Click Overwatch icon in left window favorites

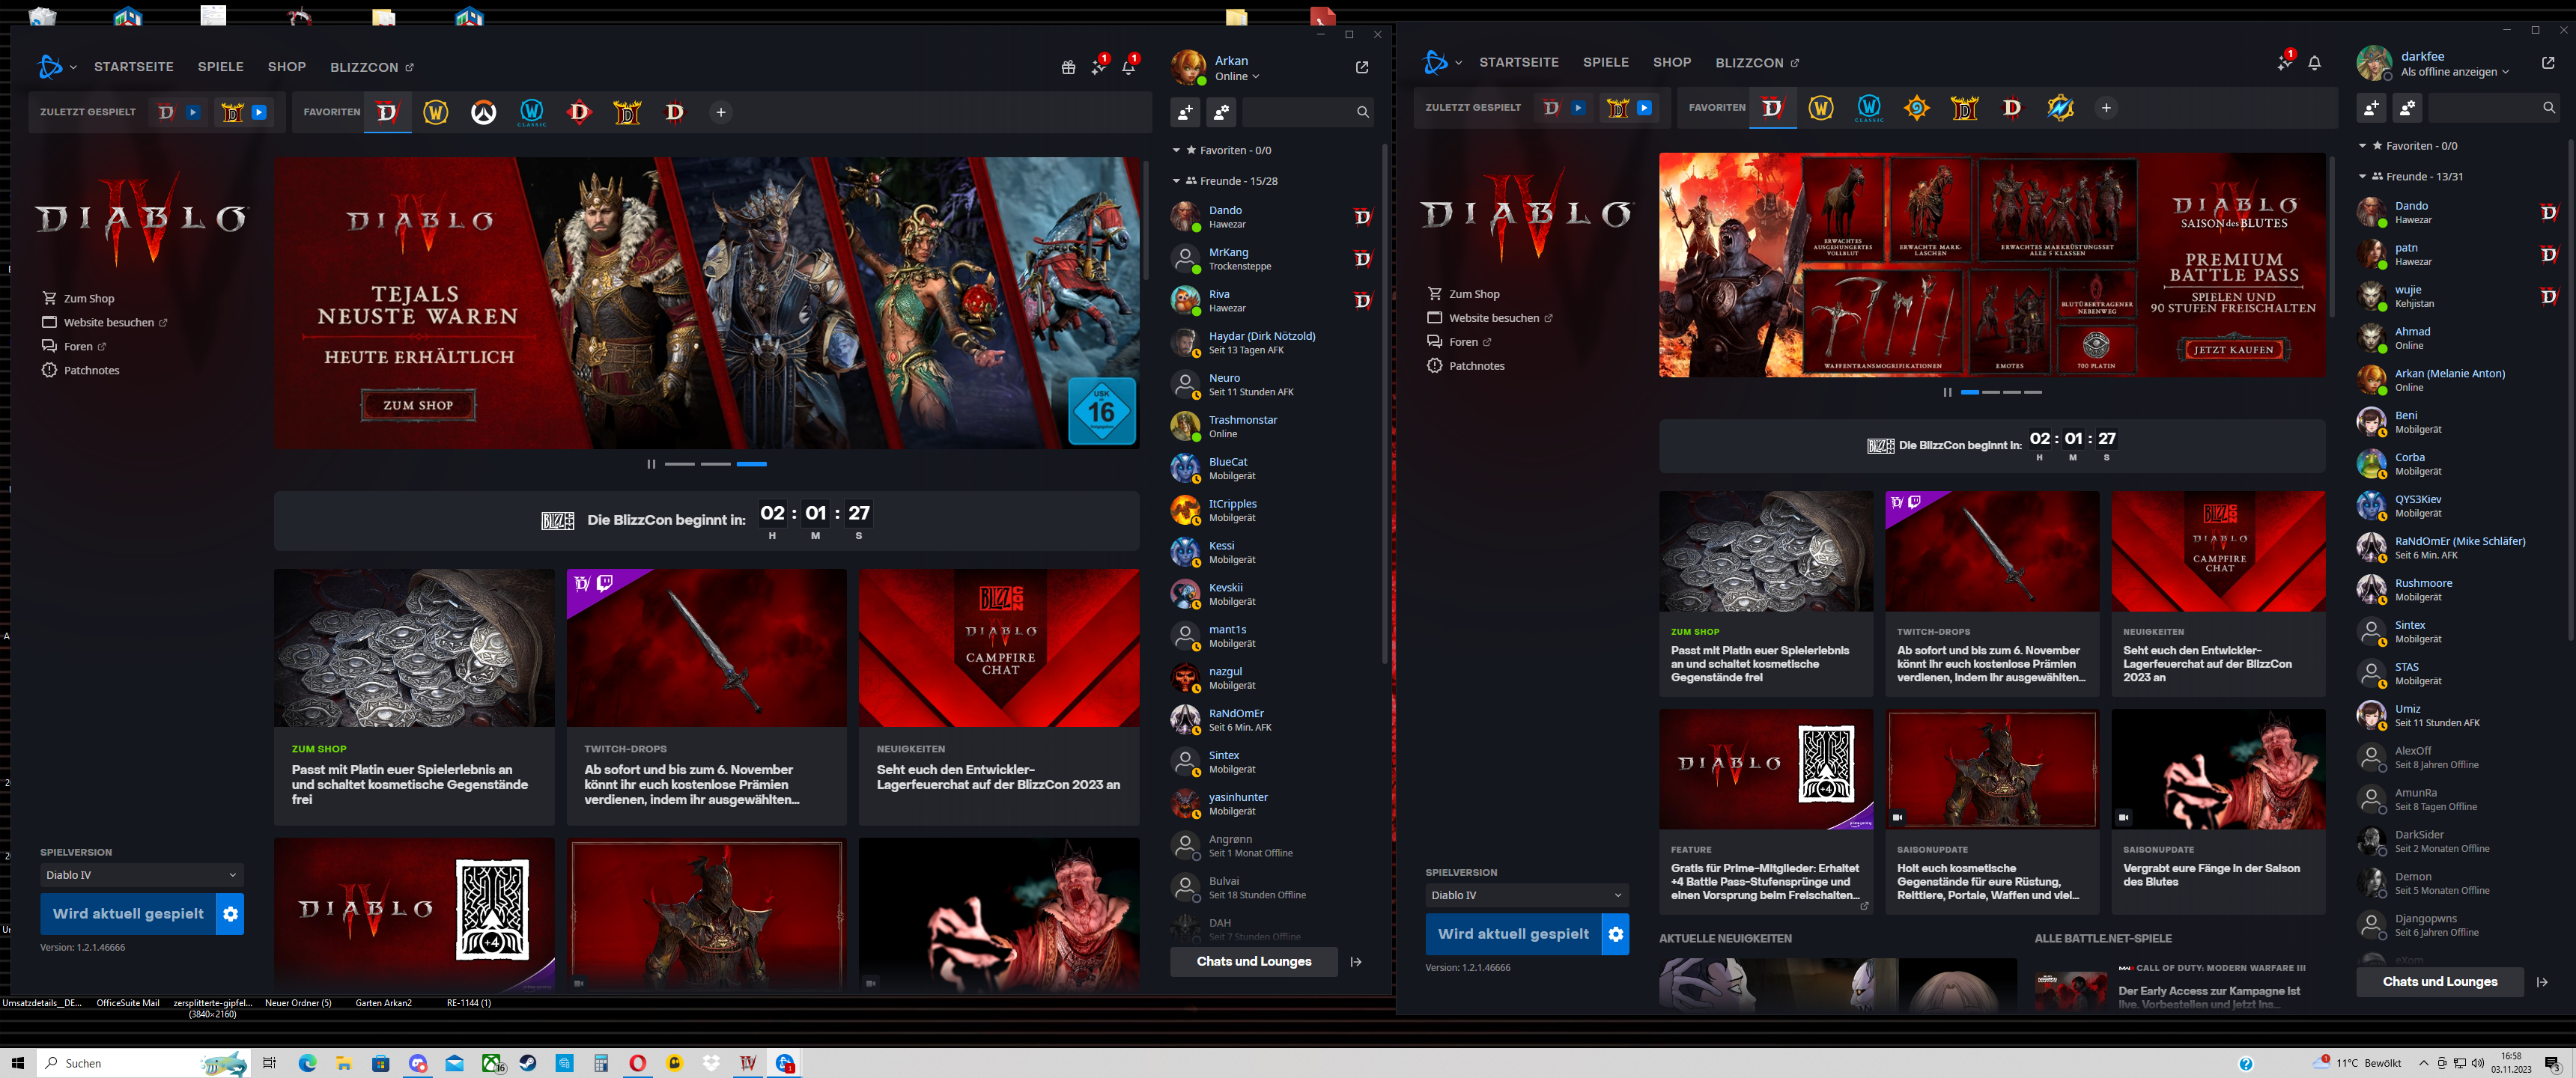(x=483, y=113)
